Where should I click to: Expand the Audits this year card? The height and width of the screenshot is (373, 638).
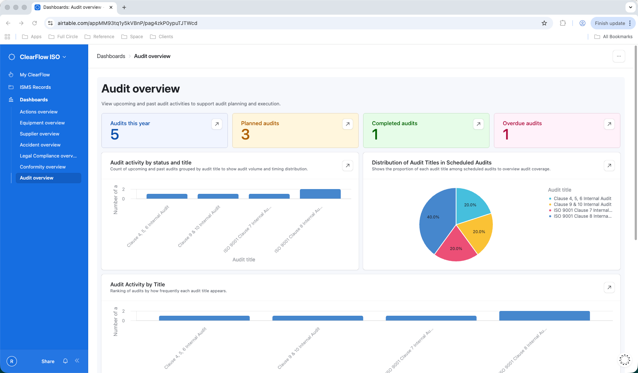click(x=217, y=124)
